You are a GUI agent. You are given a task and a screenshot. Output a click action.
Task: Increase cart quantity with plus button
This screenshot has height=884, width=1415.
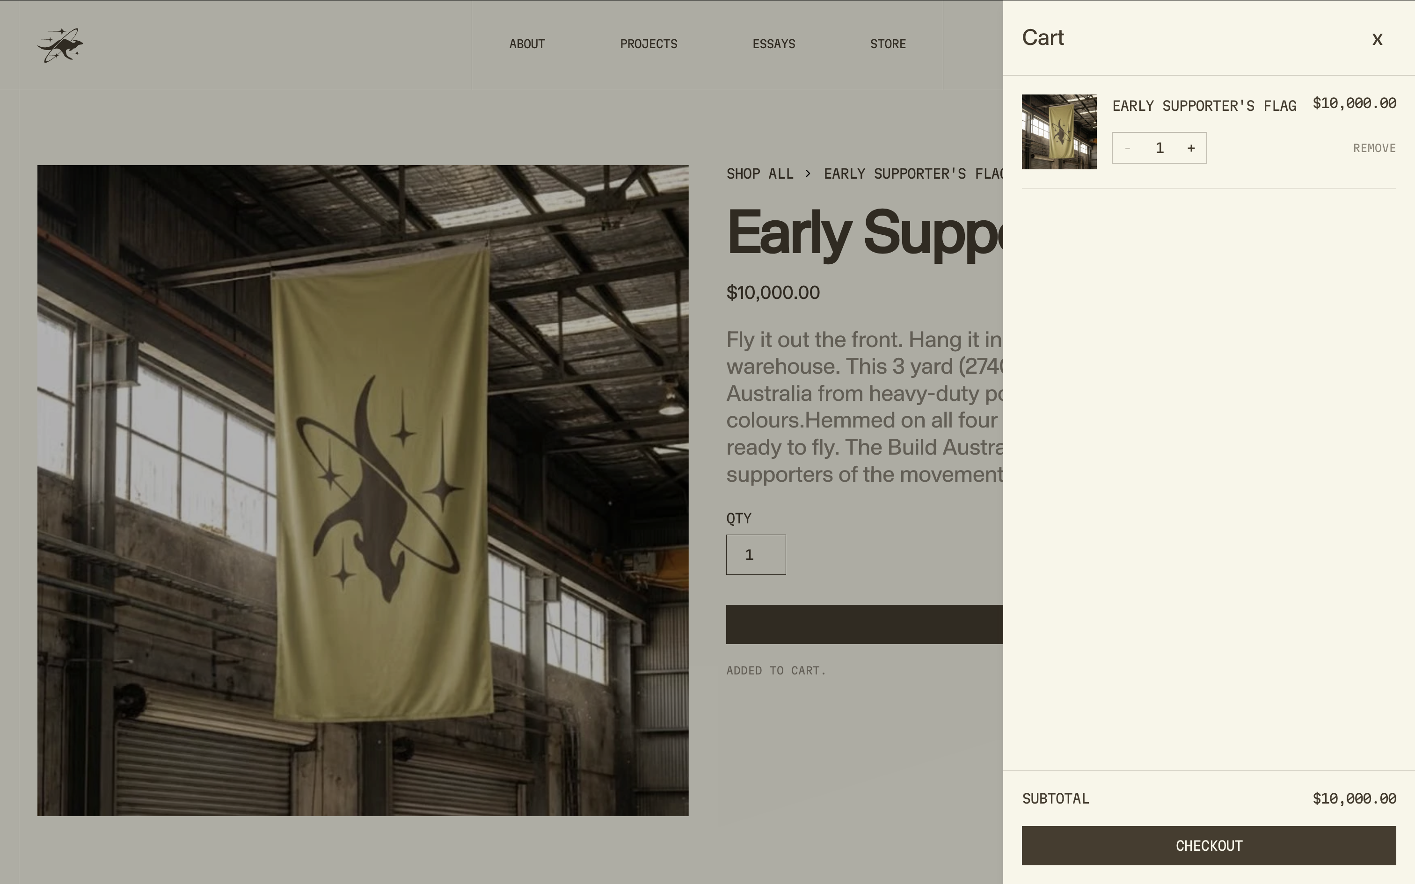[x=1191, y=148]
